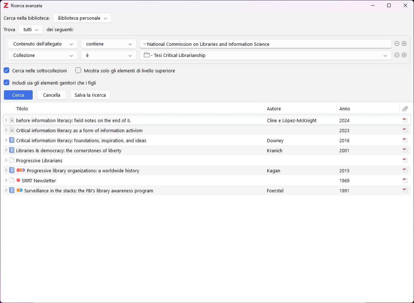Add condition after attachment content row
The height and width of the screenshot is (303, 414).
[404, 44]
